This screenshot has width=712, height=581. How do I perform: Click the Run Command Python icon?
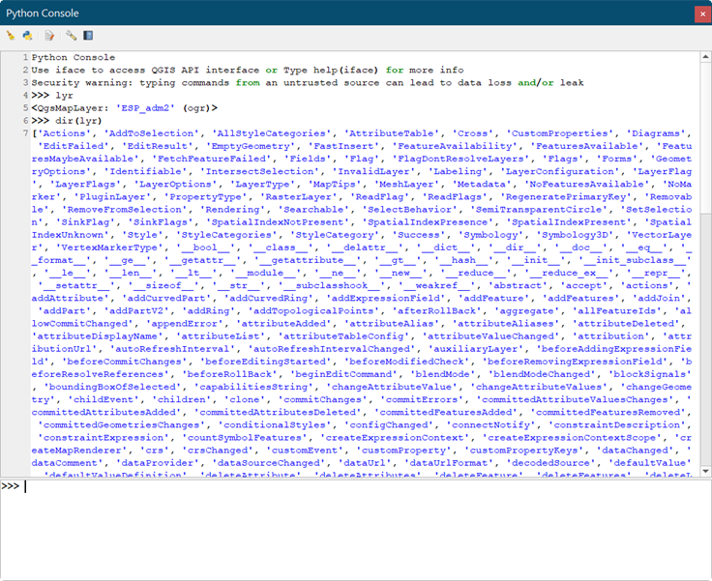point(28,36)
